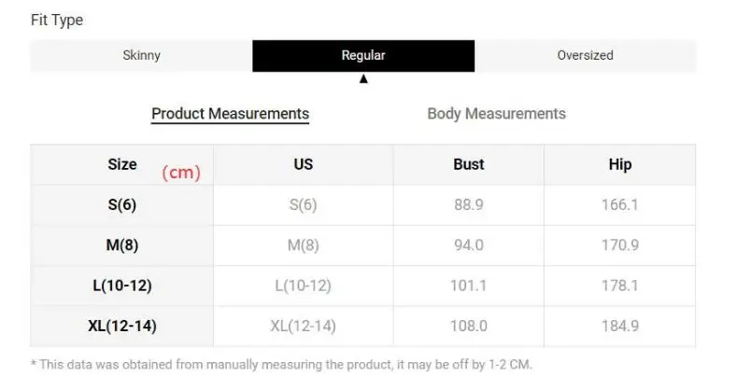Viewport: 737px width, 390px height.
Task: Select the M(8) size row label
Action: tap(122, 245)
